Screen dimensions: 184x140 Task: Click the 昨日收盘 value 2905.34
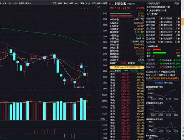click(x=140, y=38)
